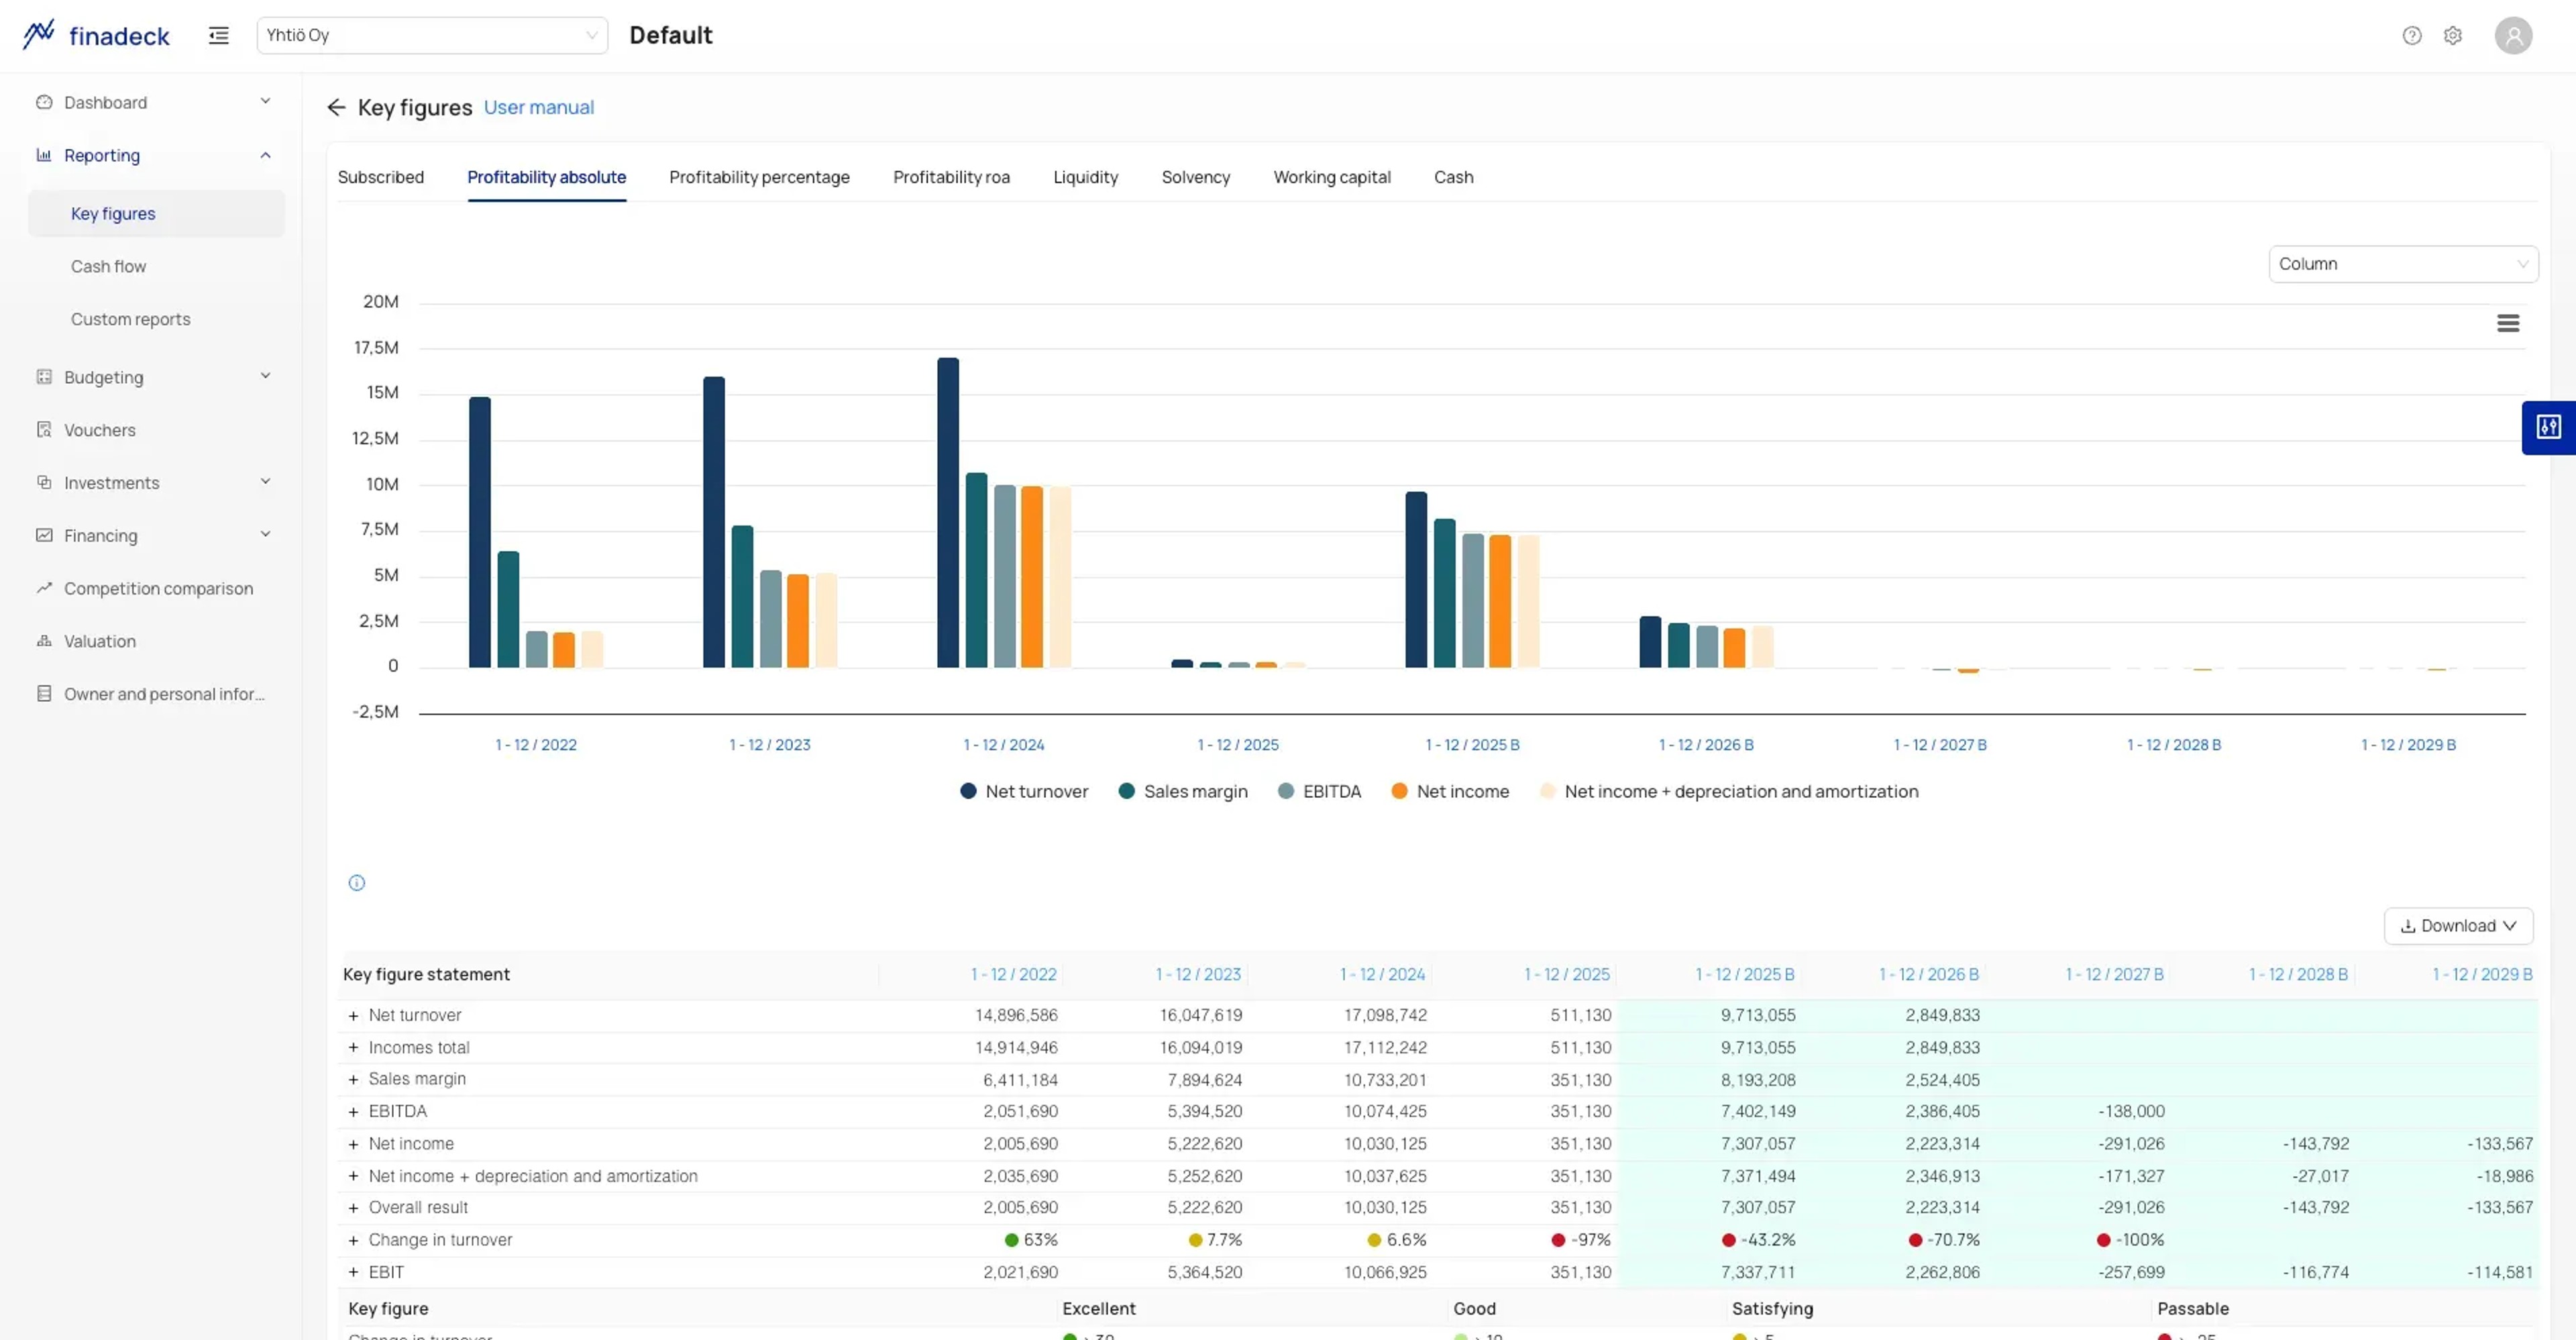Click the Budgeting sidebar icon
Screen dimensions: 2576x1340
click(44, 377)
